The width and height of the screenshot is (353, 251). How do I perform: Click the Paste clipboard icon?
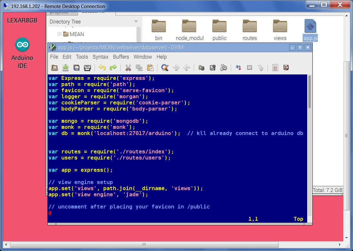(x=150, y=68)
